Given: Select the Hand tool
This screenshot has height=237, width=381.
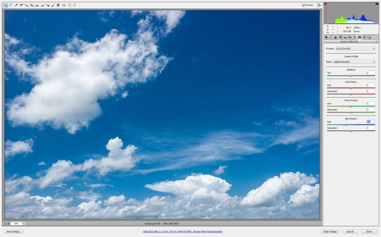Looking at the screenshot, I should coord(10,5).
